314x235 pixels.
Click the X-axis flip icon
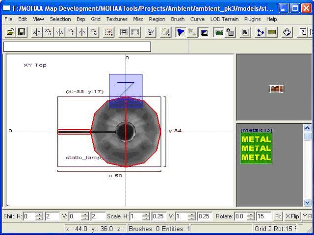coord(37,32)
